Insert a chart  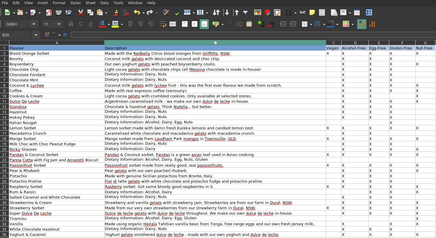(x=267, y=12)
